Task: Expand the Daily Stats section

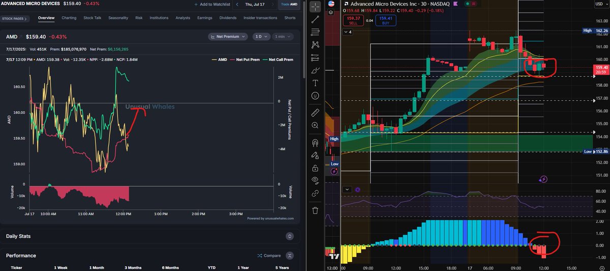Action: [289, 236]
